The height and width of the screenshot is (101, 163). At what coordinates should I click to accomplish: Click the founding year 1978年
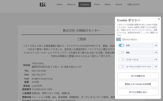[35, 82]
